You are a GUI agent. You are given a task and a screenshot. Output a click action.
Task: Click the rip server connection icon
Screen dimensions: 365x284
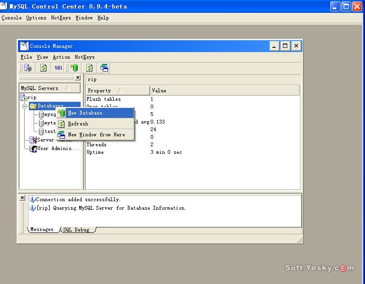(24, 98)
